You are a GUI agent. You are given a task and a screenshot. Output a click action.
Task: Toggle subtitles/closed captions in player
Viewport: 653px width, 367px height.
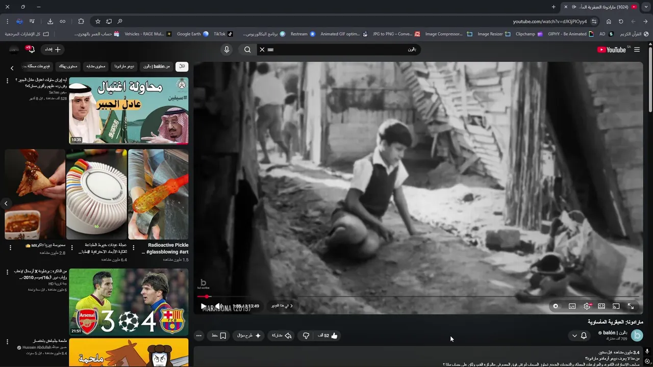pyautogui.click(x=572, y=306)
